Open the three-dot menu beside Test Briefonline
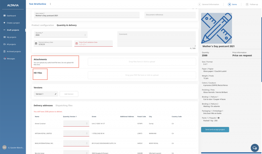 (50, 4)
